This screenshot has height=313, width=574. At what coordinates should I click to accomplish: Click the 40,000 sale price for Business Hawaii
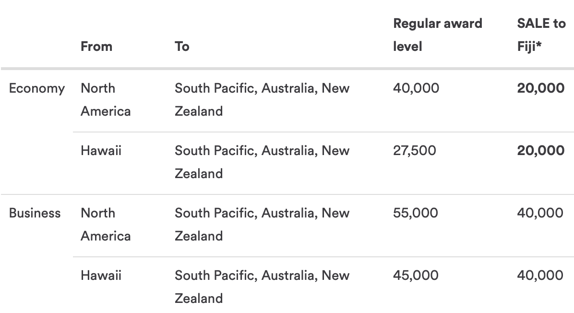[540, 275]
